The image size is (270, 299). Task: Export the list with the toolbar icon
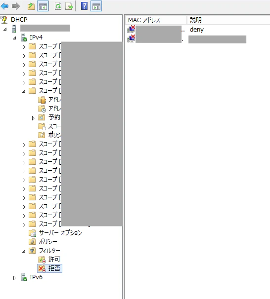click(x=69, y=6)
